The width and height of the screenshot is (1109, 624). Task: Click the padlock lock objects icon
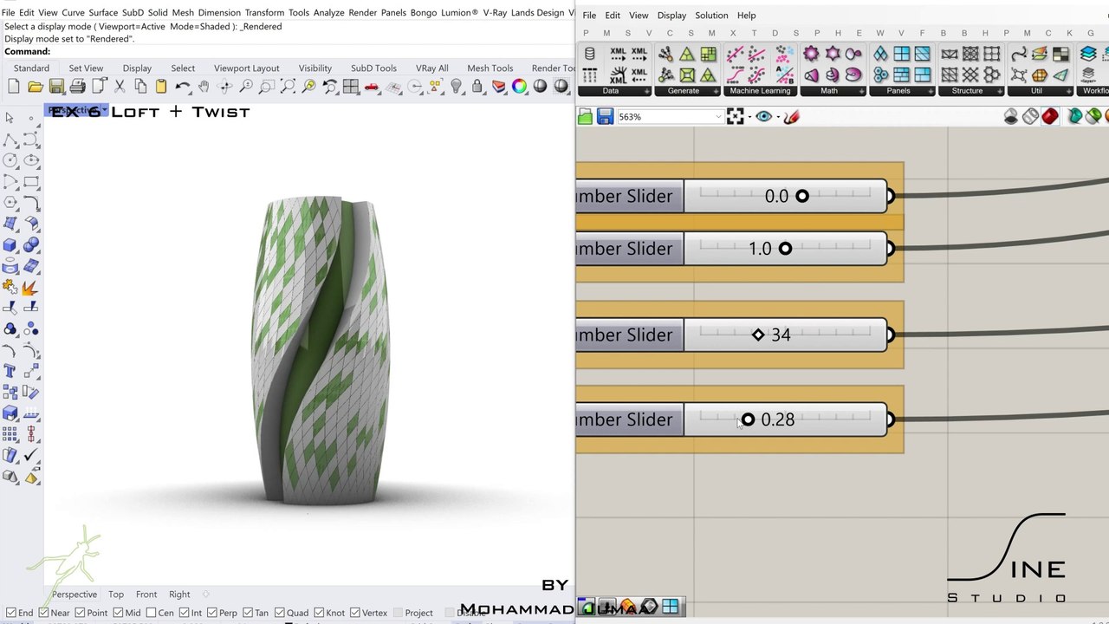point(477,87)
